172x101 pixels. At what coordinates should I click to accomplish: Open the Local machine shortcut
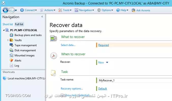(x=26, y=78)
